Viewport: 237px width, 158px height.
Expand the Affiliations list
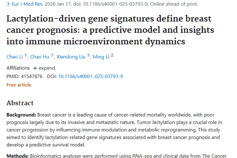pos(44,68)
